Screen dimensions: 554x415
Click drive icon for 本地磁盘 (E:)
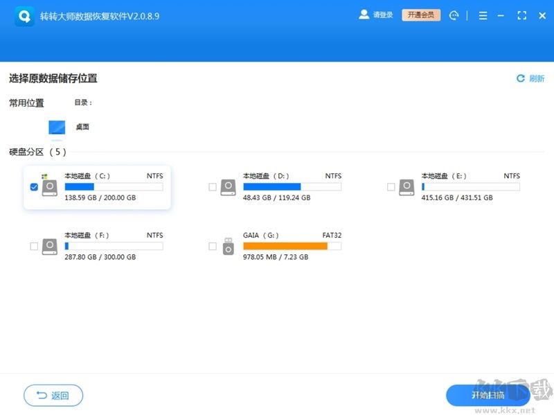405,186
